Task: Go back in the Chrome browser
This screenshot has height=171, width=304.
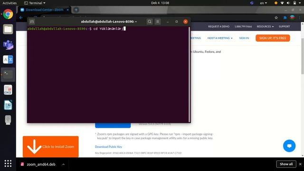Action: point(21,18)
